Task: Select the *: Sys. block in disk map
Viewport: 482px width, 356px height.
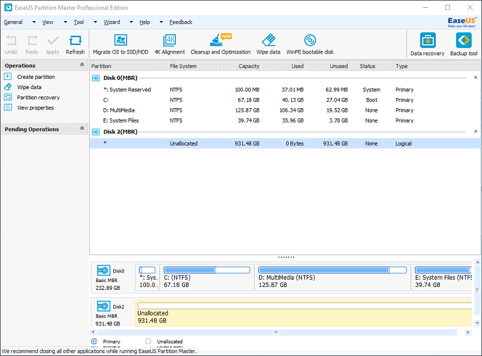Action: click(x=147, y=277)
